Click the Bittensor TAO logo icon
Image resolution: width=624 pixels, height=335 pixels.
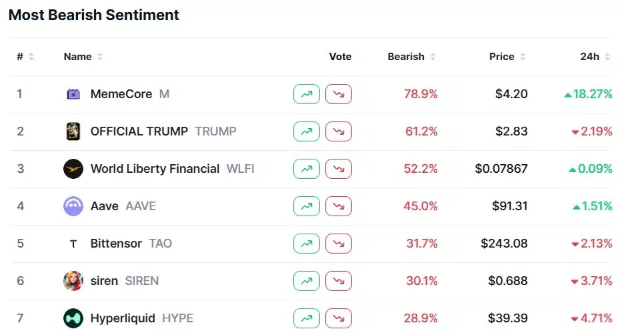[x=73, y=244]
